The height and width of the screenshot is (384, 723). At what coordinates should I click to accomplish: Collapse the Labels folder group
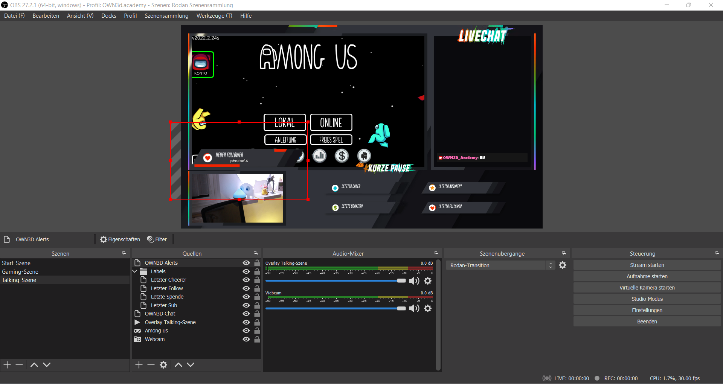tap(135, 271)
